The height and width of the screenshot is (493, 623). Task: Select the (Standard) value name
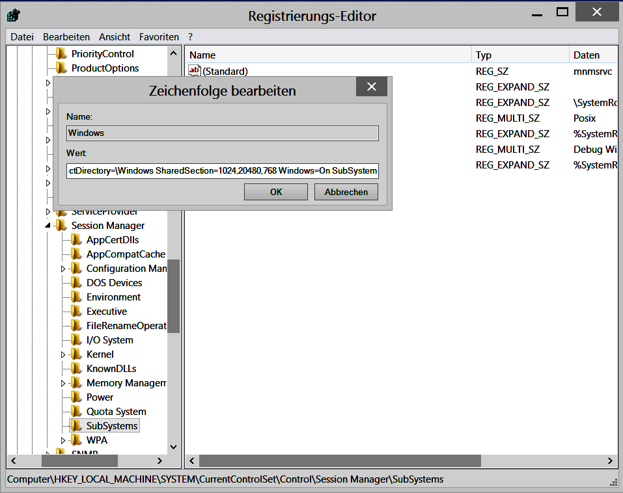click(x=225, y=71)
